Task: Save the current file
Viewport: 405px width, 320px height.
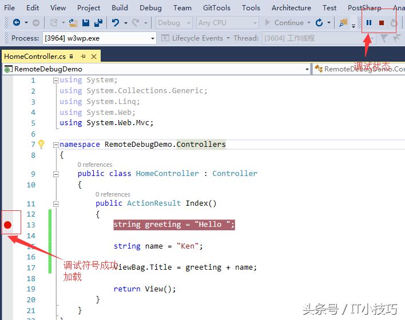Action: coord(85,23)
